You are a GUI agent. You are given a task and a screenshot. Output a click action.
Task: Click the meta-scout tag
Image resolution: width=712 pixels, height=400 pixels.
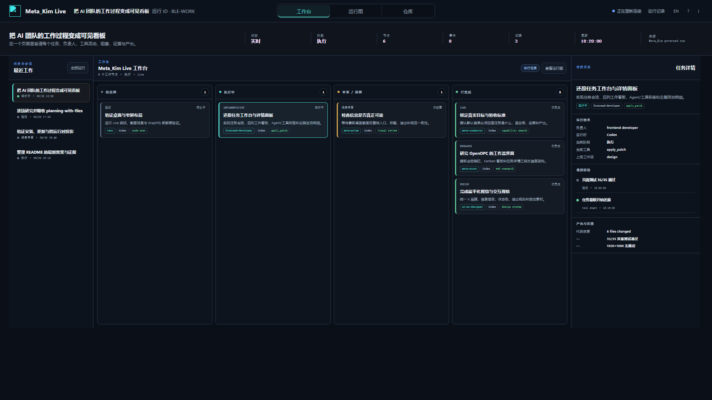point(469,169)
